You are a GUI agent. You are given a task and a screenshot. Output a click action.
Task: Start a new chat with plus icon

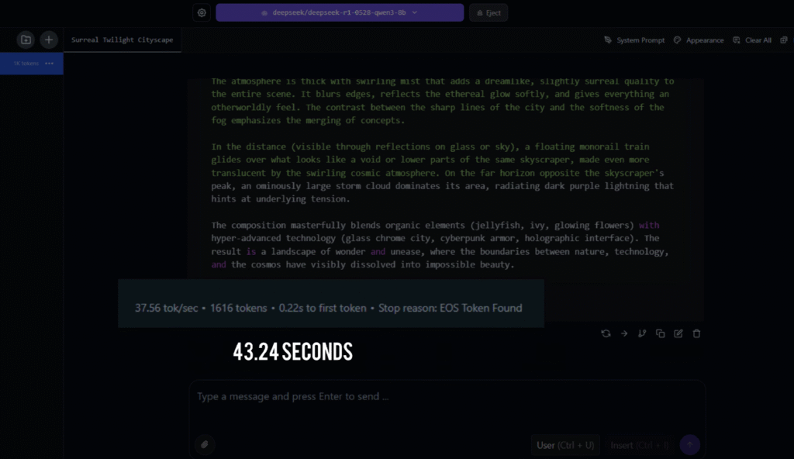pos(49,40)
